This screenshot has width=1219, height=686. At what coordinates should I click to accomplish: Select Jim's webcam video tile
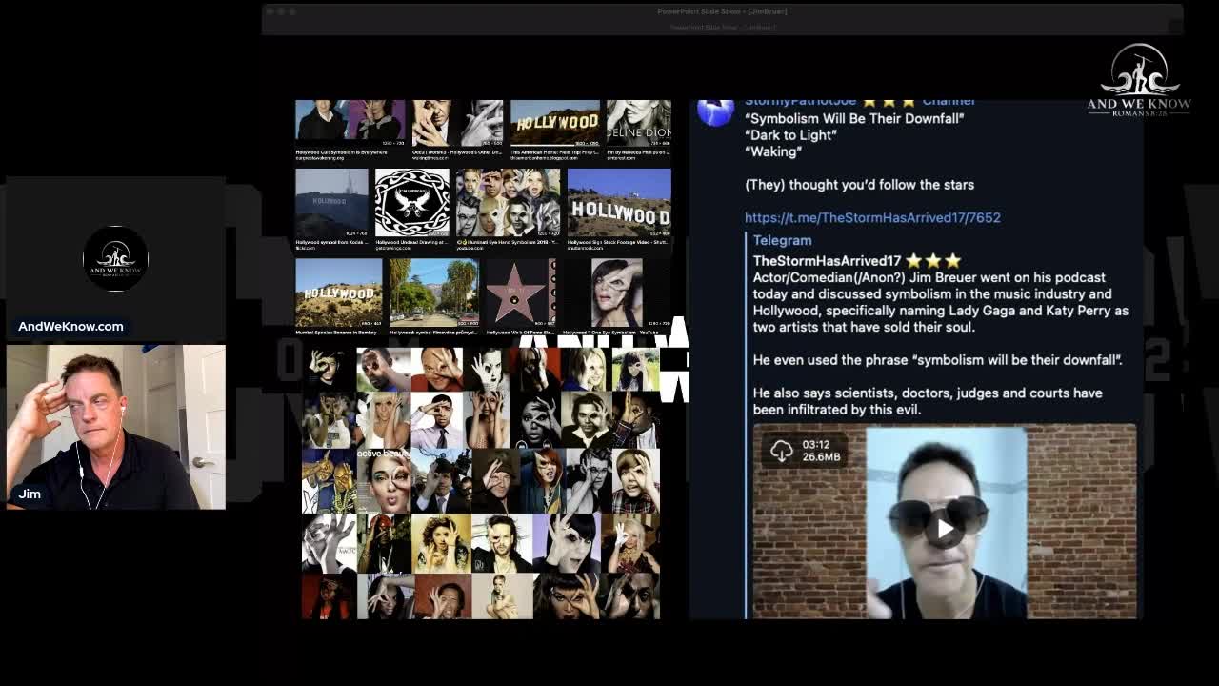click(116, 427)
